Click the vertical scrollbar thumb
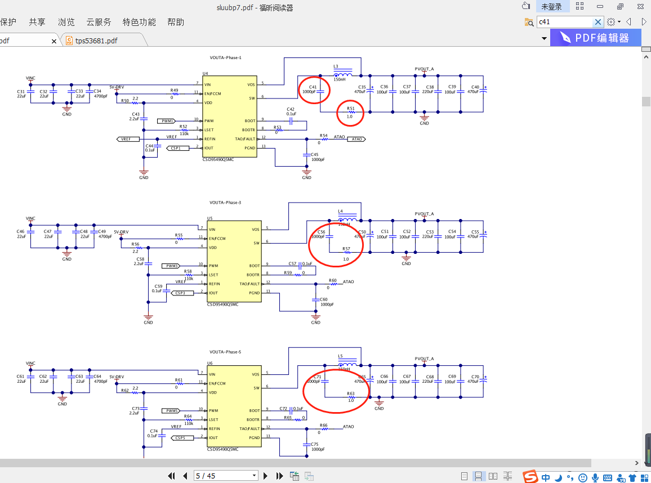 click(645, 101)
